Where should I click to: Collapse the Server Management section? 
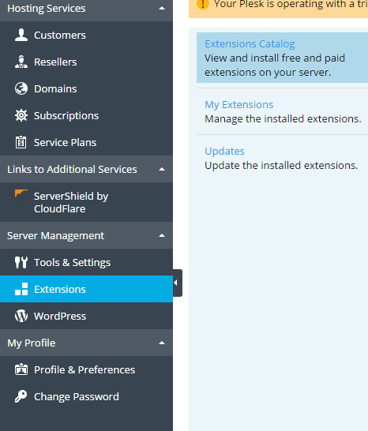click(x=162, y=236)
